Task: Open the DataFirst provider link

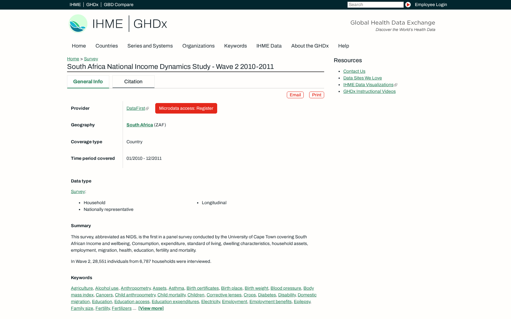Action: 136,108
